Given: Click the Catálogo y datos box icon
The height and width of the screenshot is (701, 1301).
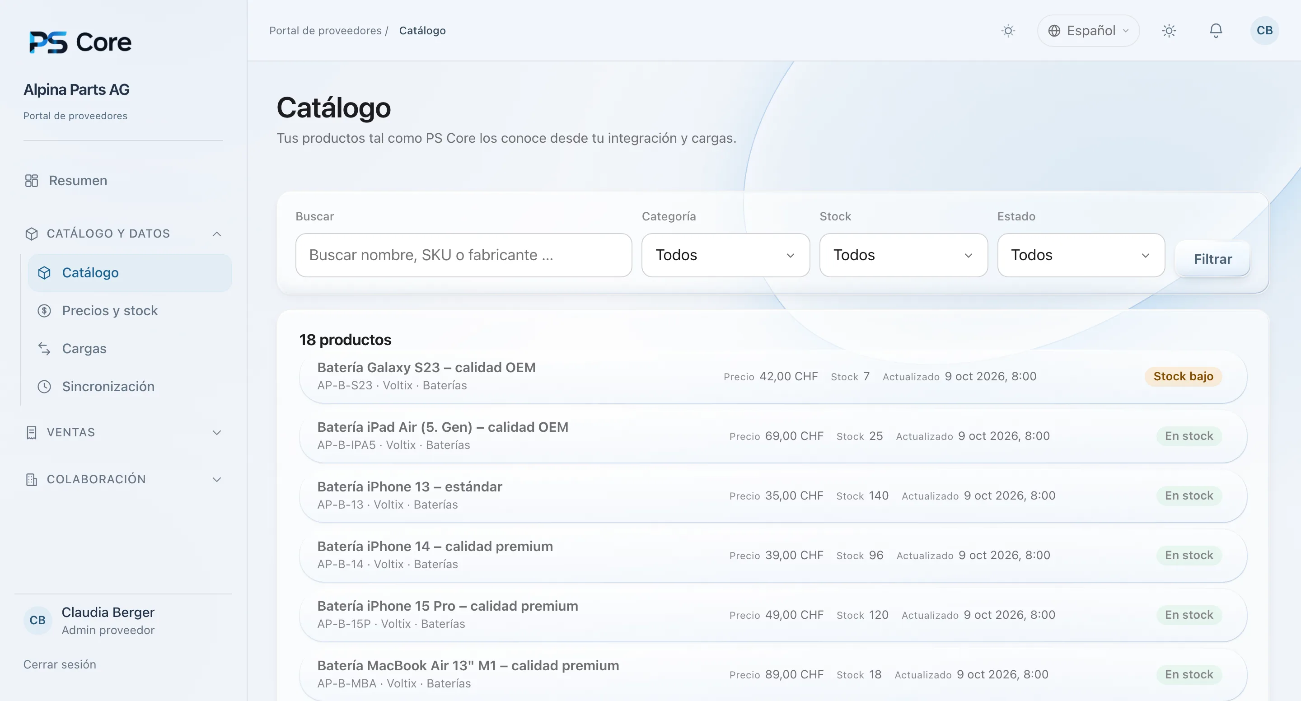Looking at the screenshot, I should coord(31,234).
